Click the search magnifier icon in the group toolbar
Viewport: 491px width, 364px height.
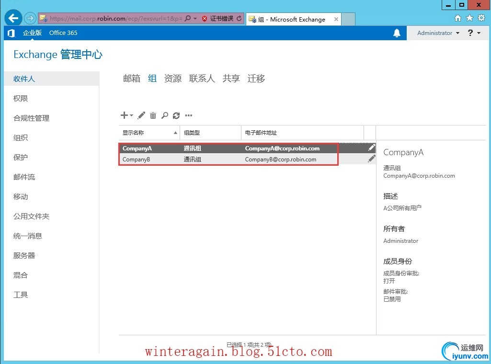pos(164,115)
